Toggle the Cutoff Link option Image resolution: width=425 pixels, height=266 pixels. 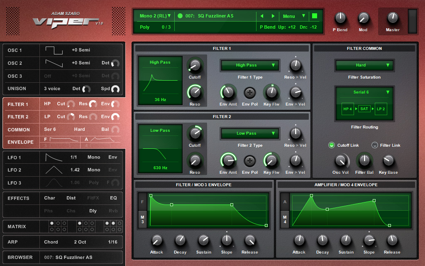(332, 145)
